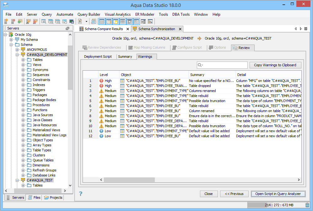Toggle the list-details window toolbar button

click(137, 21)
